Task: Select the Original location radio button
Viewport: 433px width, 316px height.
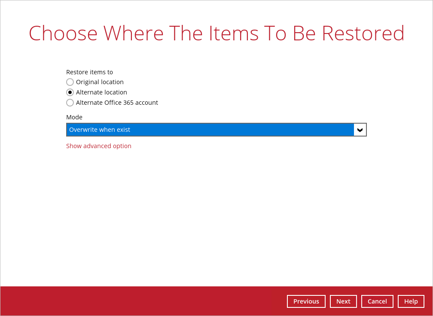Action: click(70, 82)
